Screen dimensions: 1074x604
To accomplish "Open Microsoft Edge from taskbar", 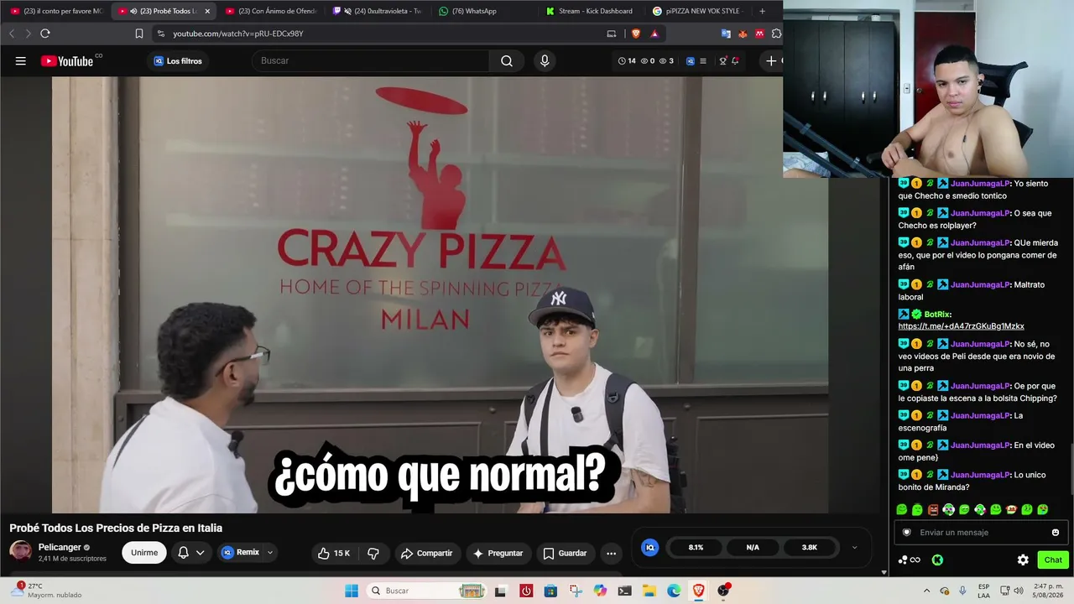I will pos(674,591).
